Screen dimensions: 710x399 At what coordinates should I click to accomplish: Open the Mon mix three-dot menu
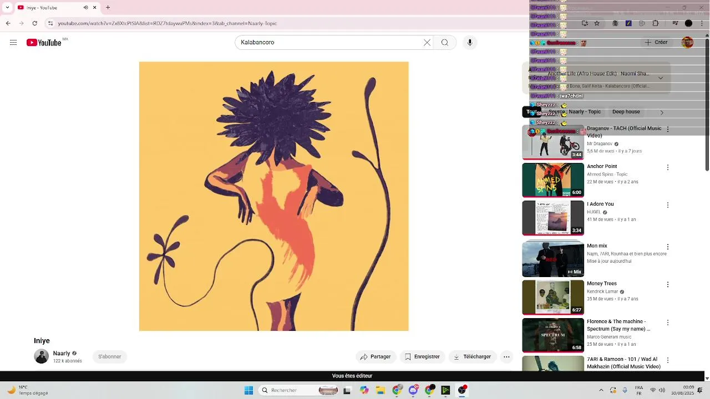pyautogui.click(x=668, y=247)
